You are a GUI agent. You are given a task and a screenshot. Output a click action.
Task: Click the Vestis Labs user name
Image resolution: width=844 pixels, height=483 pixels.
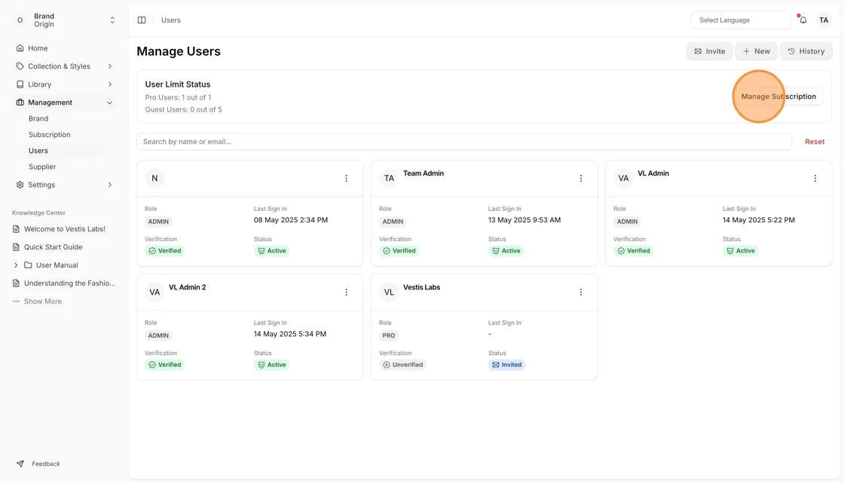point(421,288)
